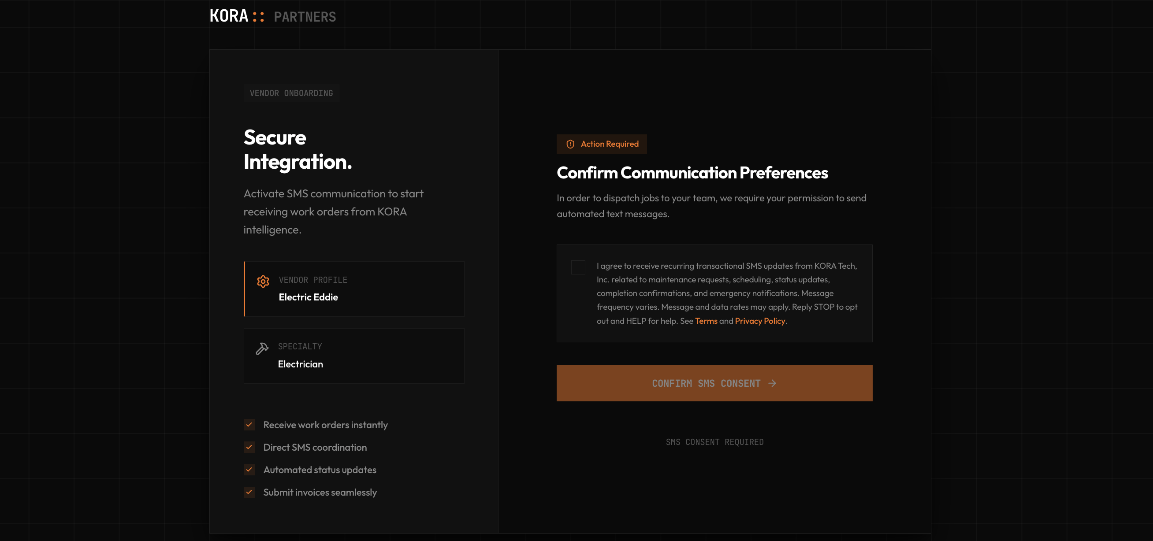1153x541 pixels.
Task: Click the SMS Consent Required notice text
Action: [714, 442]
